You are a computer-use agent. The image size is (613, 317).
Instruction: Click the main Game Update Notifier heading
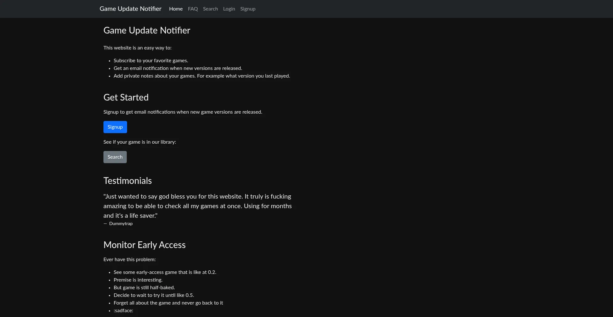click(x=147, y=30)
